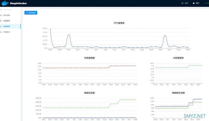Click the 600 label on packet count axis

coord(153,111)
